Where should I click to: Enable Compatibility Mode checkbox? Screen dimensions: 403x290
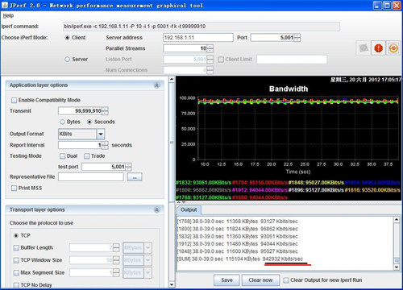pyautogui.click(x=14, y=100)
